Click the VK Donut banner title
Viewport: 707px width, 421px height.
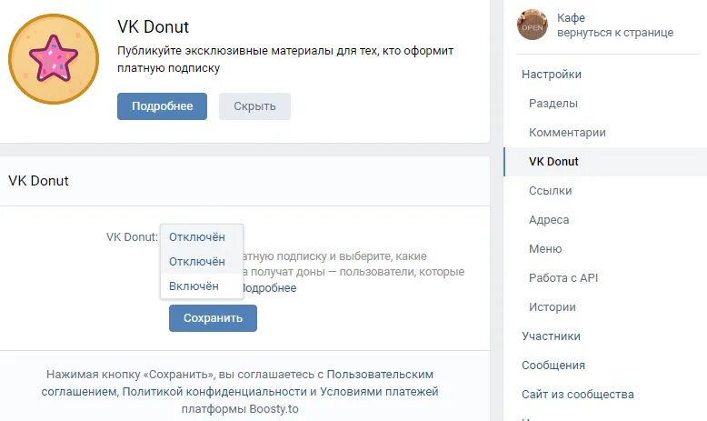(x=153, y=26)
